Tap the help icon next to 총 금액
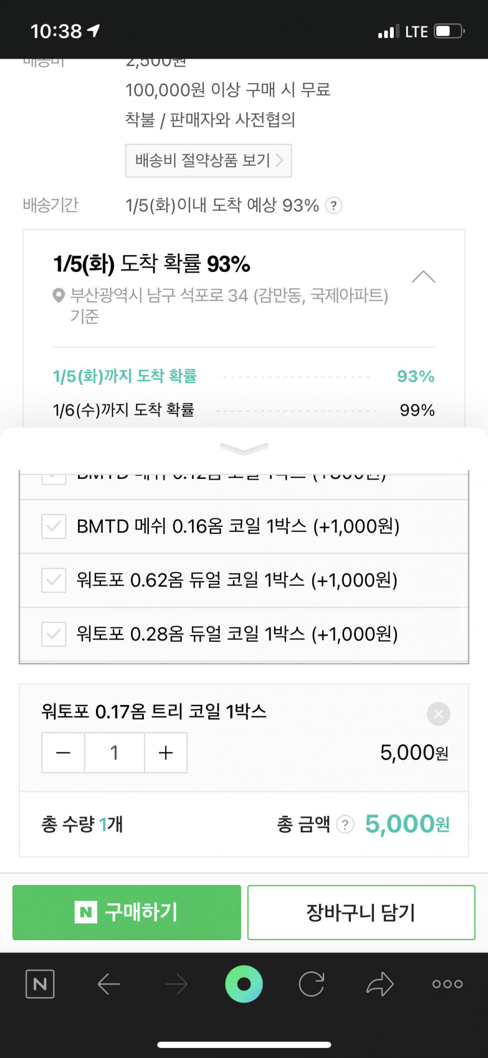The width and height of the screenshot is (488, 1058). 345,825
